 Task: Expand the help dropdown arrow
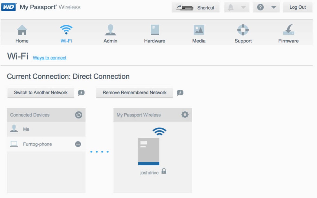274,8
